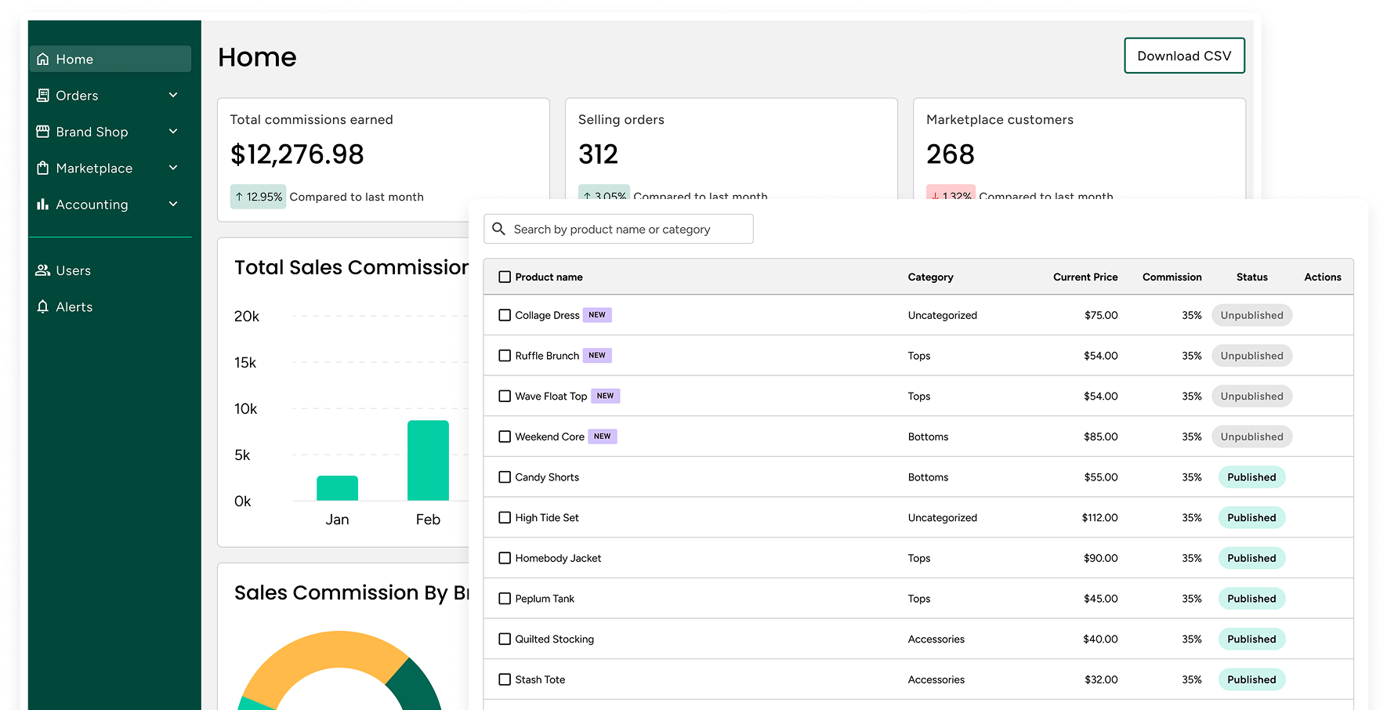Click the Quilted Stocking product name
This screenshot has height=710, width=1387.
click(x=554, y=639)
